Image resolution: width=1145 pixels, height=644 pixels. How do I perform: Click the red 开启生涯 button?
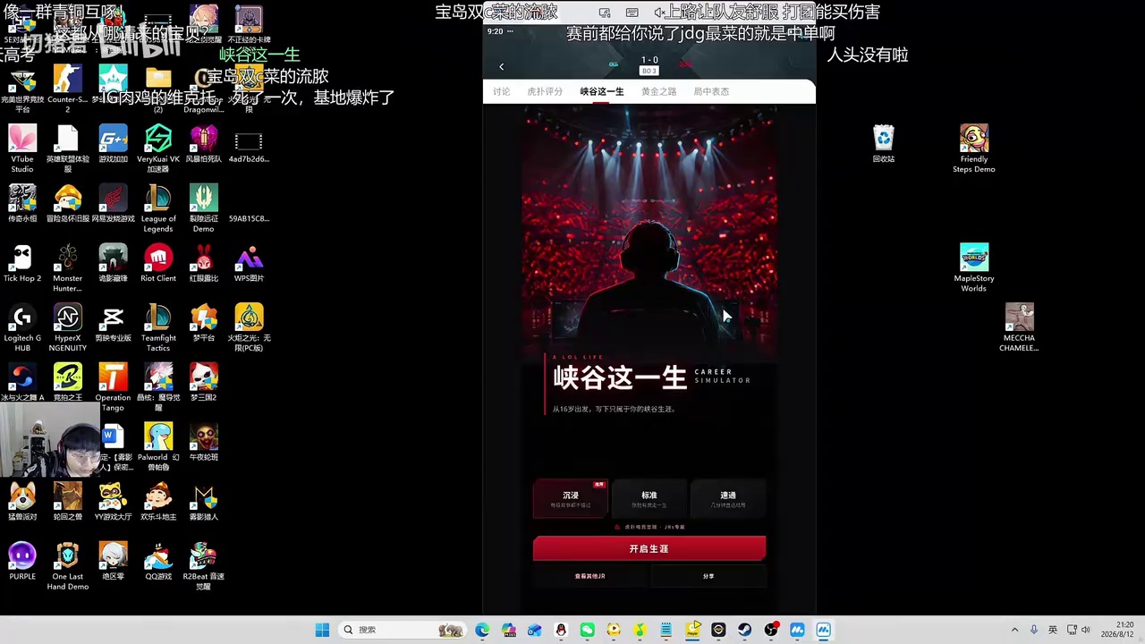point(649,548)
